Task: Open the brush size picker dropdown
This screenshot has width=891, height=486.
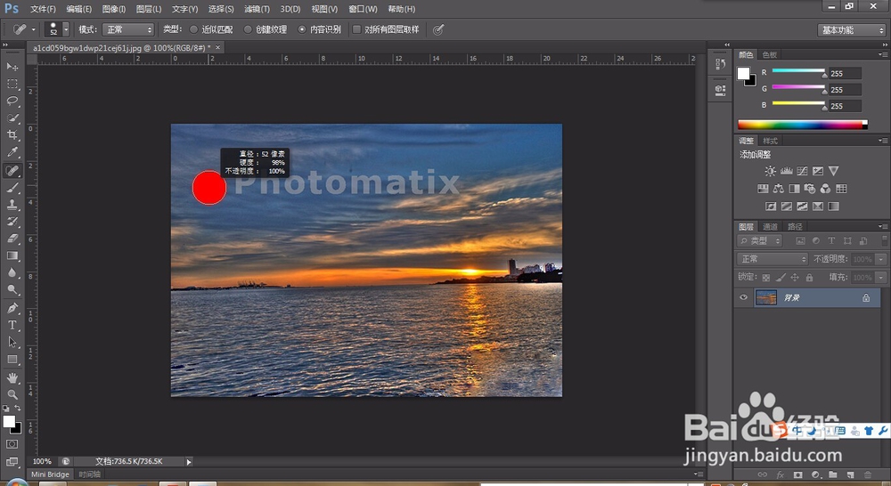Action: [66, 29]
